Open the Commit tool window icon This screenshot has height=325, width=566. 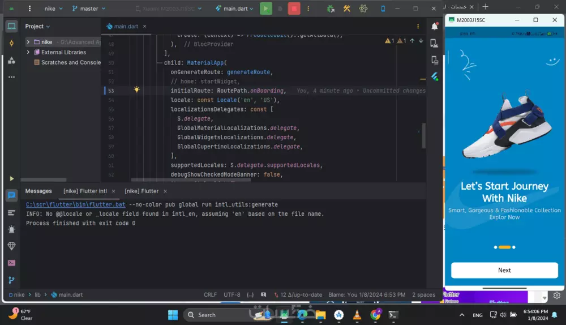[11, 44]
